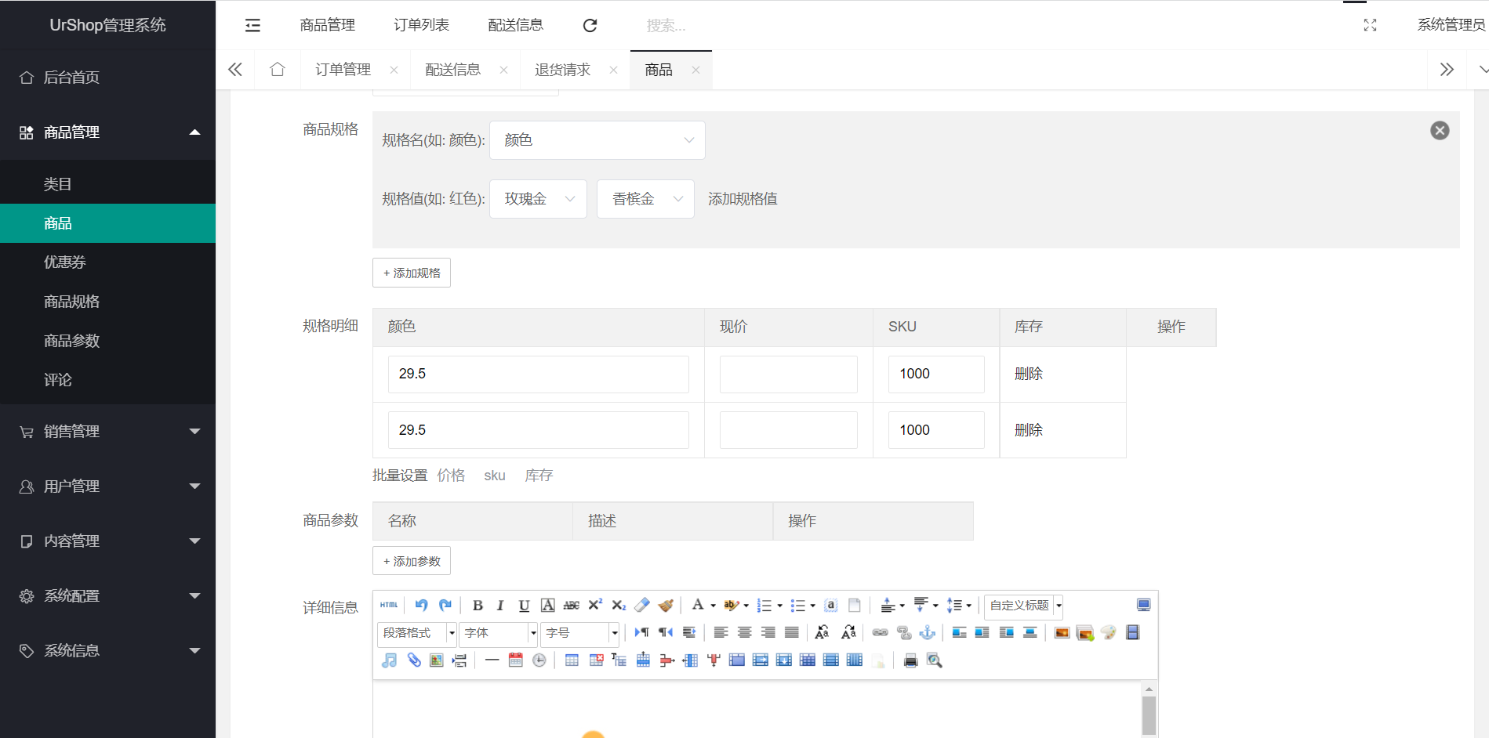
Task: Open 优惠券 in the sidebar menu
Action: (65, 262)
